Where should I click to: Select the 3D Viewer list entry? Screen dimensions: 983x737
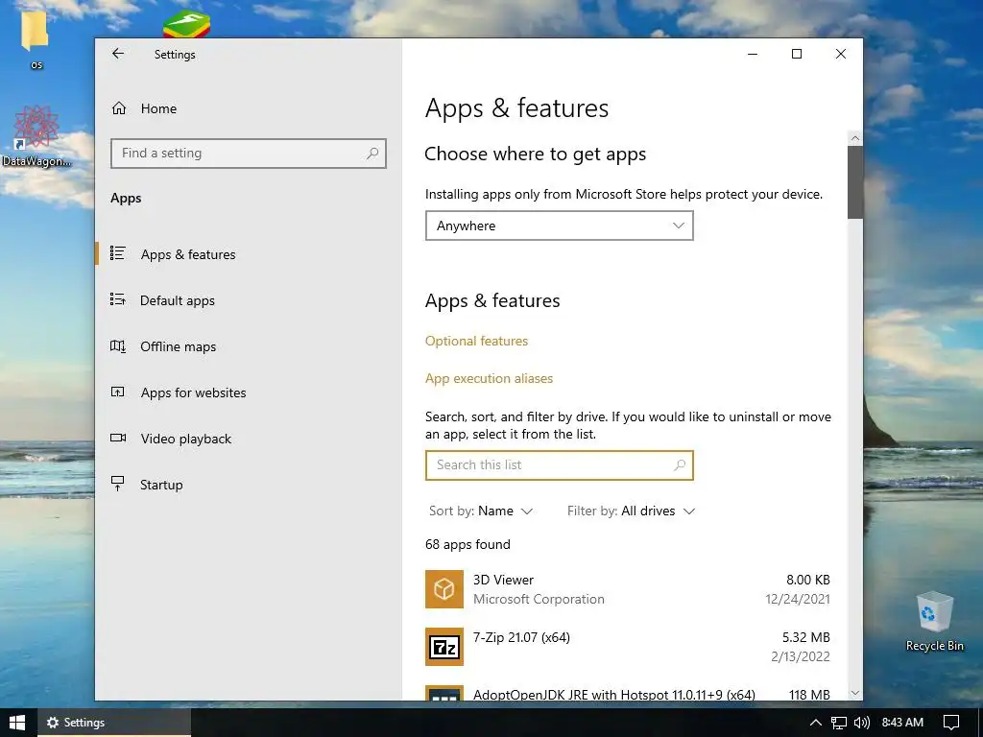point(628,589)
